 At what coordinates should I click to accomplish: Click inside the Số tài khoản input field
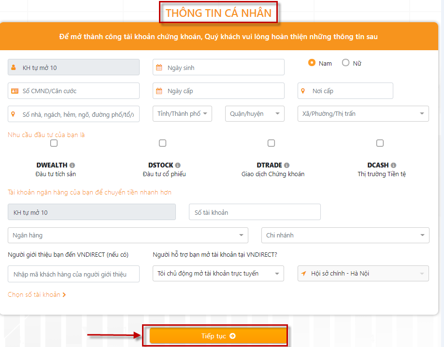(255, 211)
